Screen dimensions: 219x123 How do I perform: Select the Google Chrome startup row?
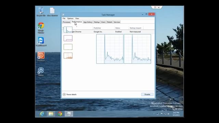click(x=108, y=32)
